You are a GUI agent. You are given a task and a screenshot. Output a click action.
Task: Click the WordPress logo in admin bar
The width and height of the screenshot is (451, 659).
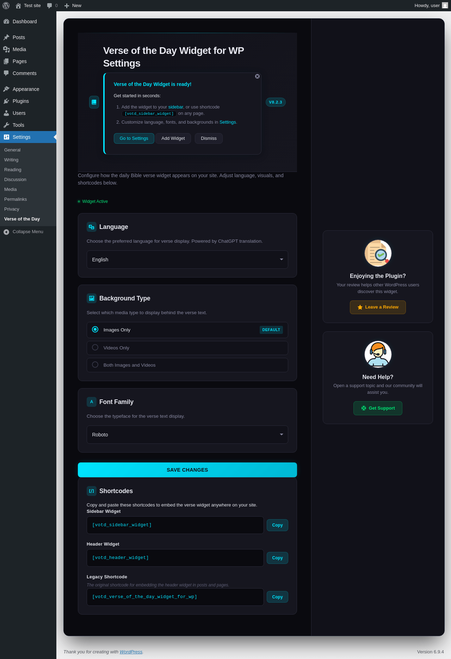[6, 6]
